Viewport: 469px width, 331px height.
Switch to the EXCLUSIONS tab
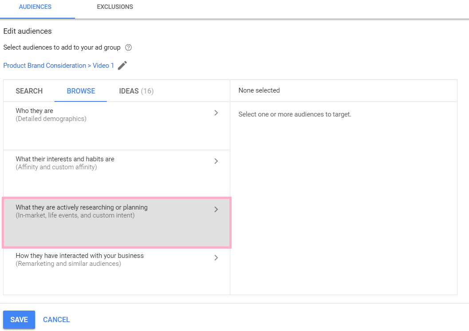click(114, 7)
